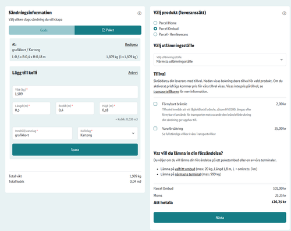This screenshot has height=231, width=291.
Task: Click the Att betala total 126,25 kr
Action: [279, 202]
